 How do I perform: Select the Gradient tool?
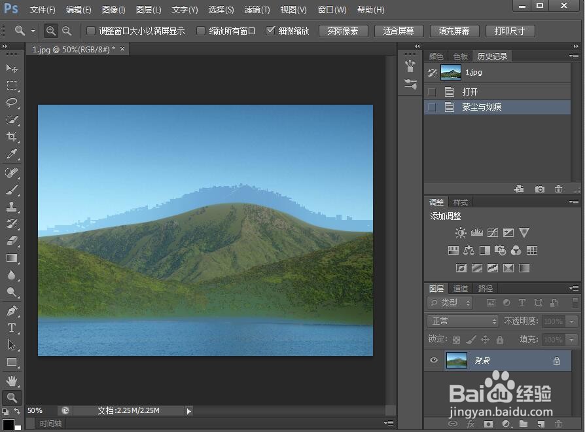[12, 258]
